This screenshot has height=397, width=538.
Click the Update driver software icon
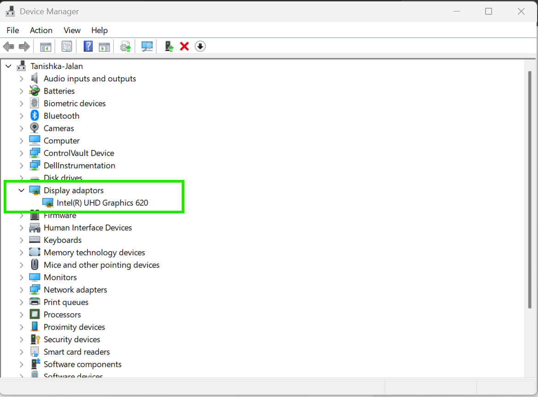click(126, 46)
